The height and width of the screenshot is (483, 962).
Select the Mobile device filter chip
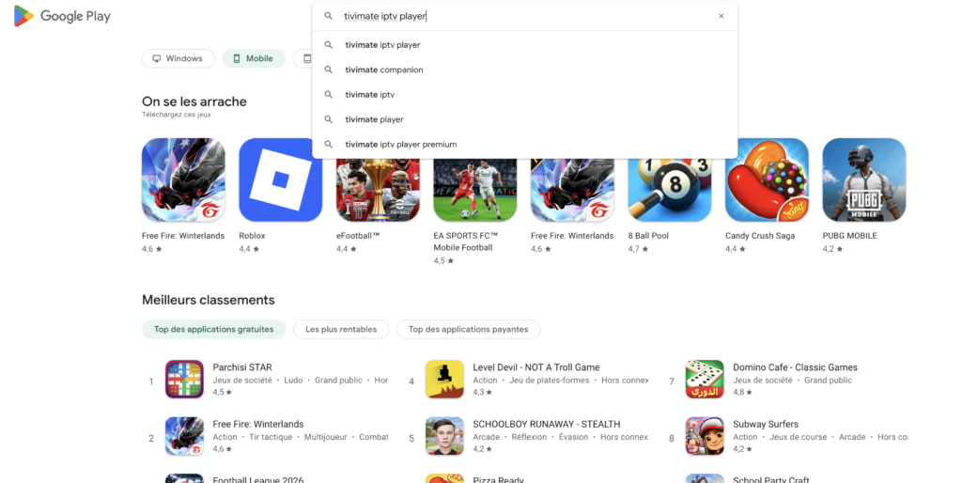(253, 58)
